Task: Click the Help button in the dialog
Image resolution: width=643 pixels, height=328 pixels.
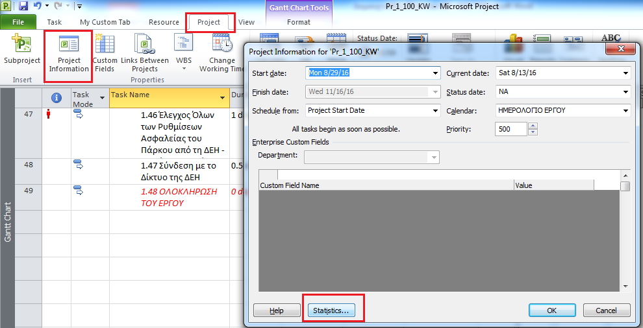Action: (277, 310)
